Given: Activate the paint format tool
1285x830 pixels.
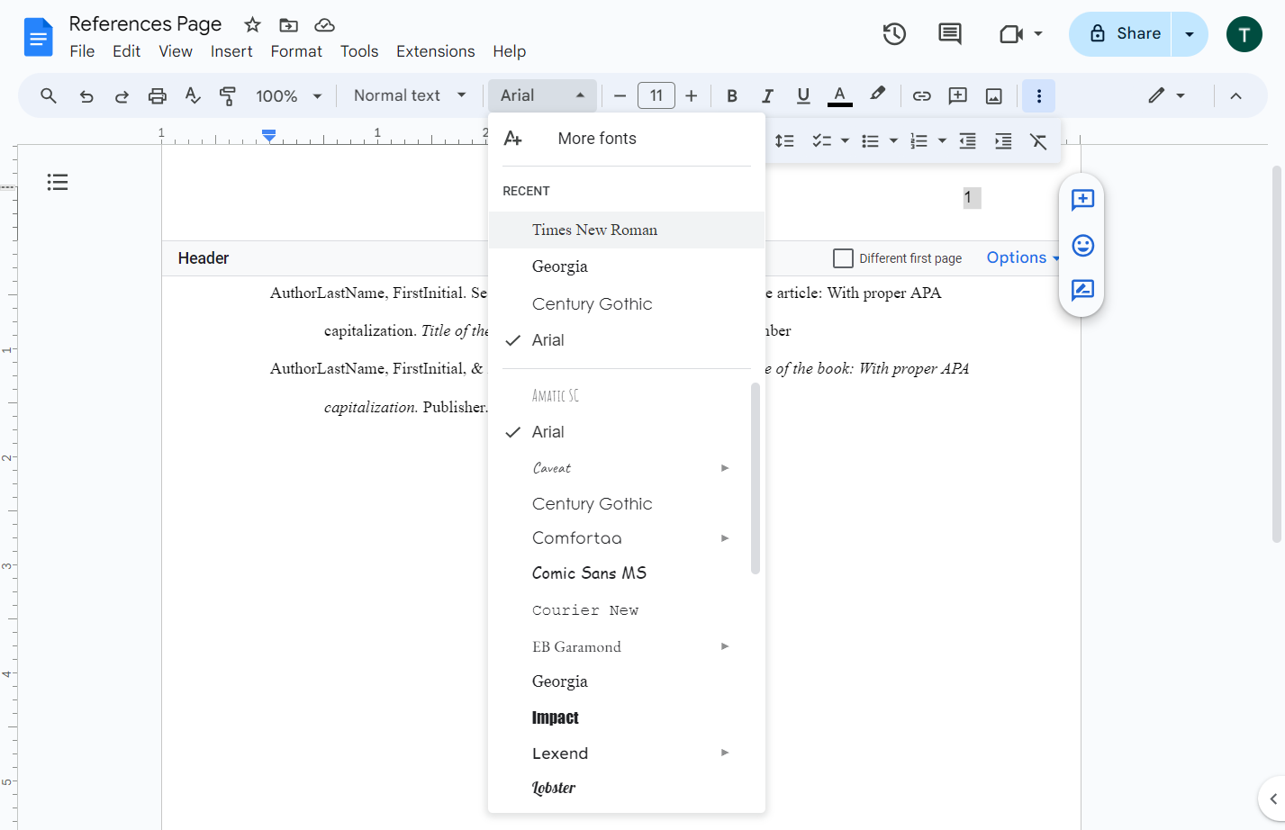Looking at the screenshot, I should [228, 95].
